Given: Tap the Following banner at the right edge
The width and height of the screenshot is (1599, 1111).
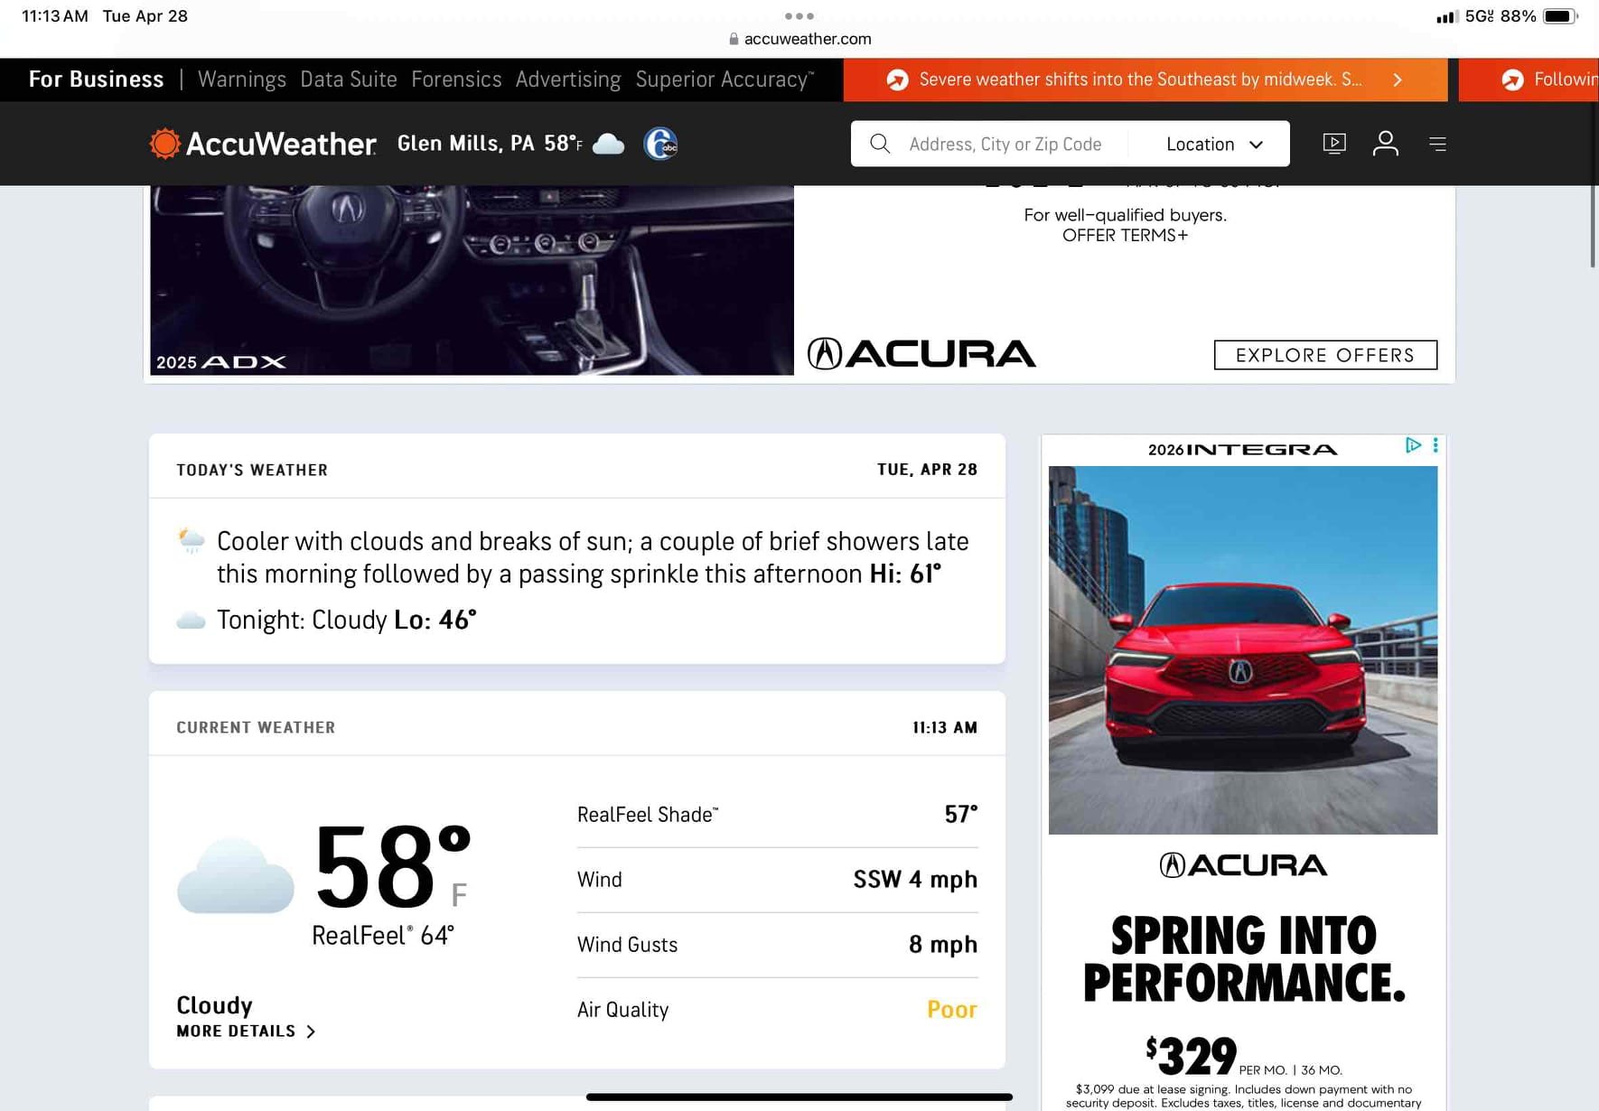Looking at the screenshot, I should click(x=1529, y=79).
